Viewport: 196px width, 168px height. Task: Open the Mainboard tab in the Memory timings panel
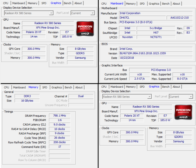click(x=19, y=87)
